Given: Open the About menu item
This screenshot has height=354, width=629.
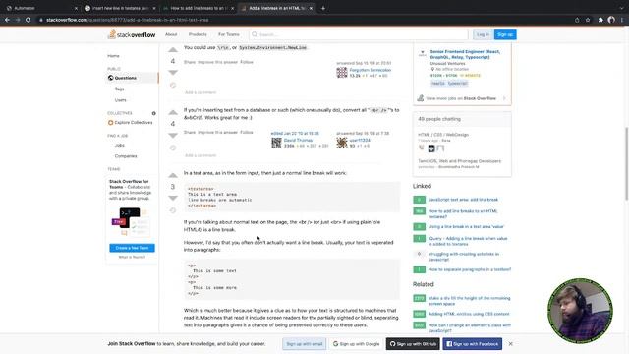Looking at the screenshot, I should (171, 34).
